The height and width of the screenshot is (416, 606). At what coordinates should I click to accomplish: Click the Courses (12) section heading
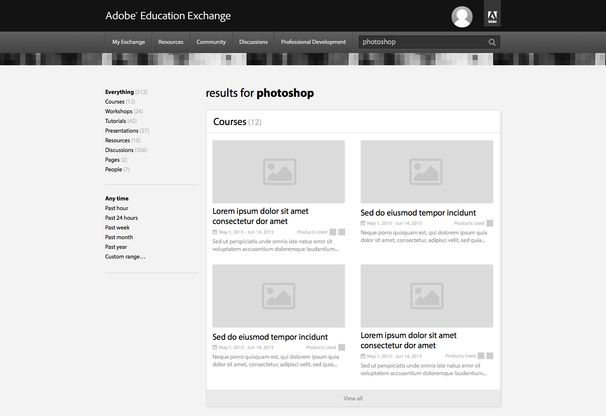tap(237, 122)
